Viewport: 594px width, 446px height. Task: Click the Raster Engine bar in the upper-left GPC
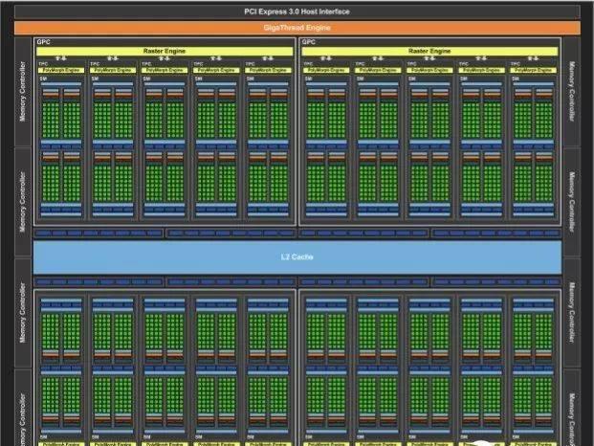[165, 51]
